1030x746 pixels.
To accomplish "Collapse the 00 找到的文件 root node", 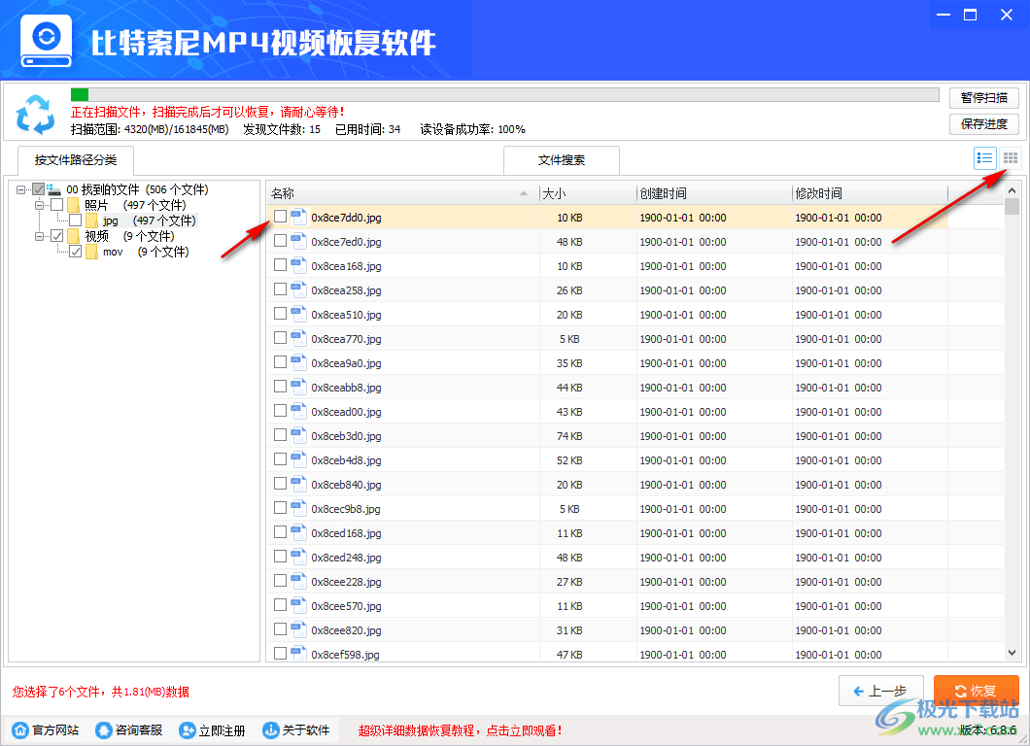I will 21,189.
